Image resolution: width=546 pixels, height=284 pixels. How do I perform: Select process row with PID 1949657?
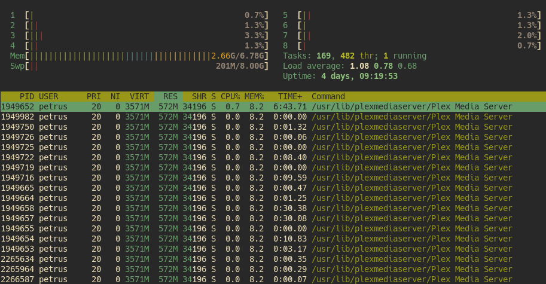(273, 218)
